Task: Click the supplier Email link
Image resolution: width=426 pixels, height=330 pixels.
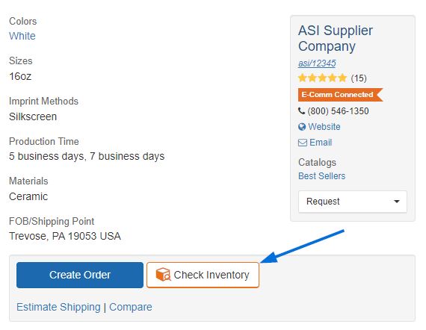Action: tap(321, 143)
